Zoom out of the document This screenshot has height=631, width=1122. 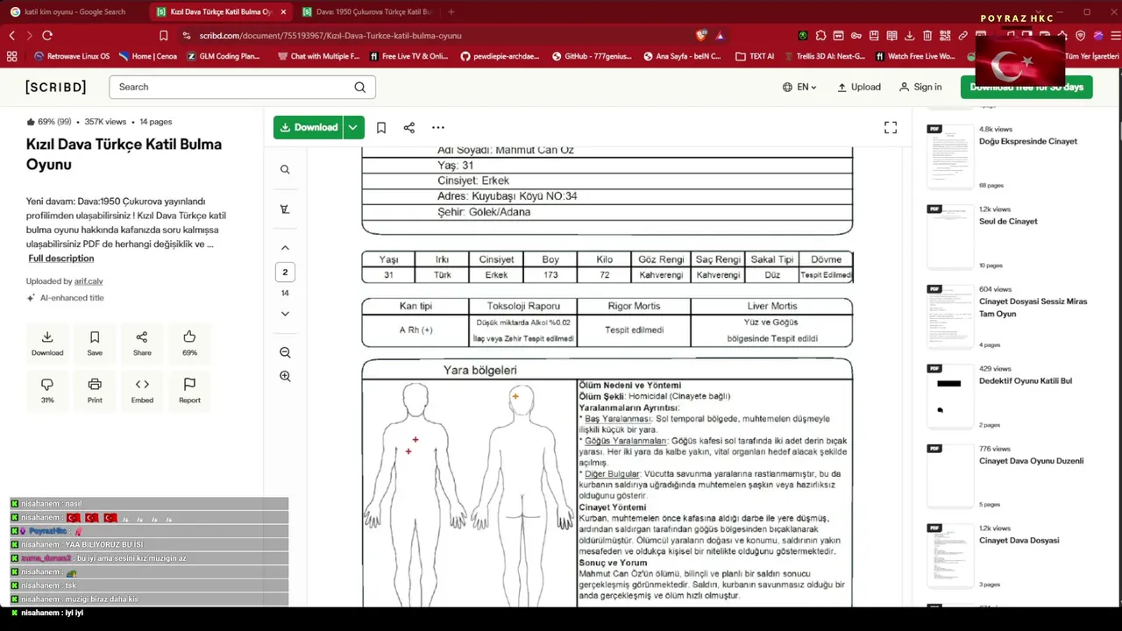pos(285,352)
